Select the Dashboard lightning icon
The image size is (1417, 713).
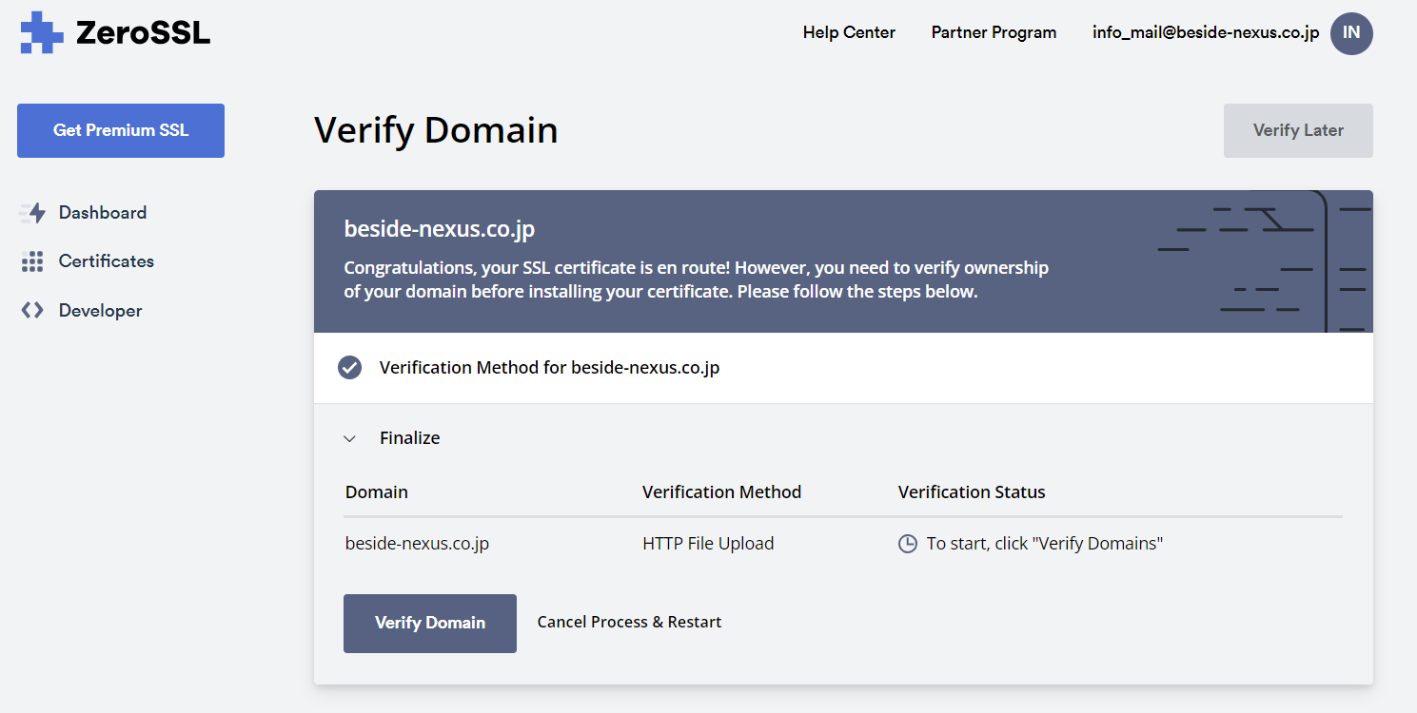click(x=30, y=212)
